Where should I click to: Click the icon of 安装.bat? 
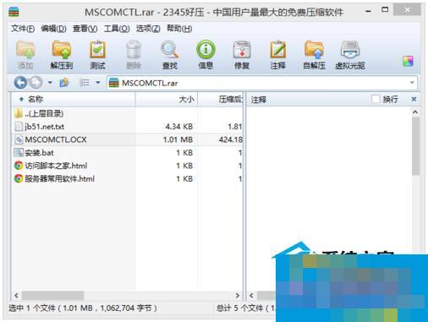pos(19,152)
